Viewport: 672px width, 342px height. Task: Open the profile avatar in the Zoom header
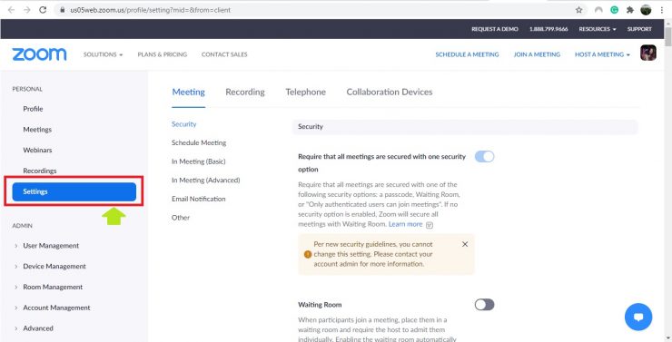[x=648, y=54]
